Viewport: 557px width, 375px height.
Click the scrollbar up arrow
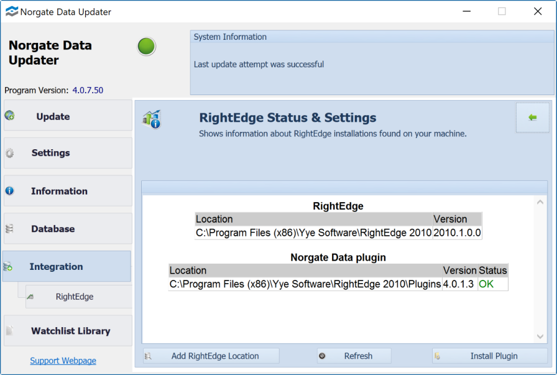tap(540, 202)
